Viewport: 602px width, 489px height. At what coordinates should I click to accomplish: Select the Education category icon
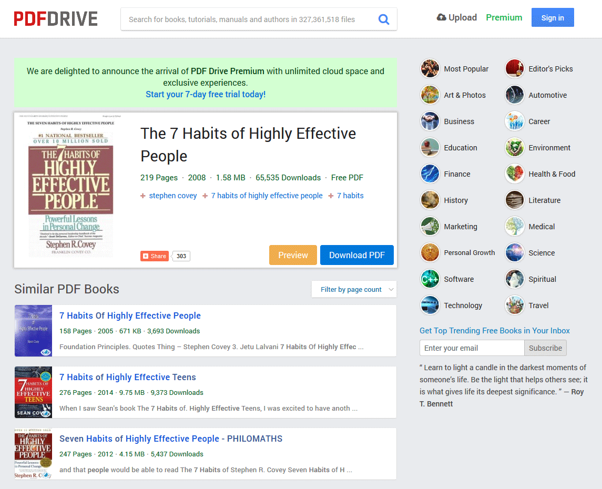coord(430,147)
